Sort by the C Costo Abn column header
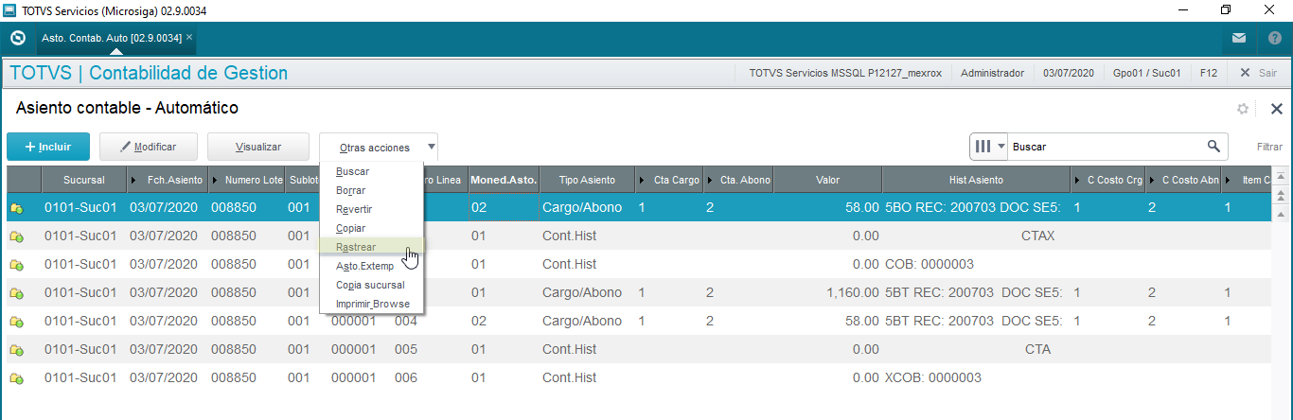 pos(1184,180)
